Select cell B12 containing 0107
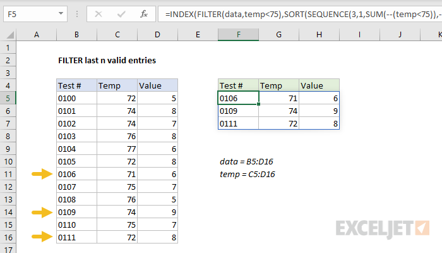This screenshot has width=442, height=253. click(x=76, y=187)
